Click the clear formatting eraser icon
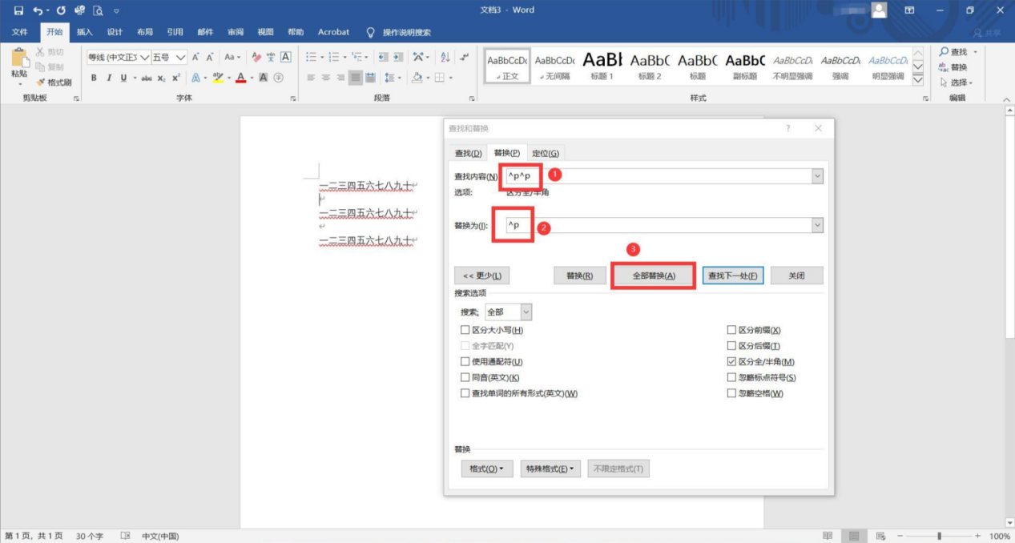The image size is (1015, 543). coord(256,57)
